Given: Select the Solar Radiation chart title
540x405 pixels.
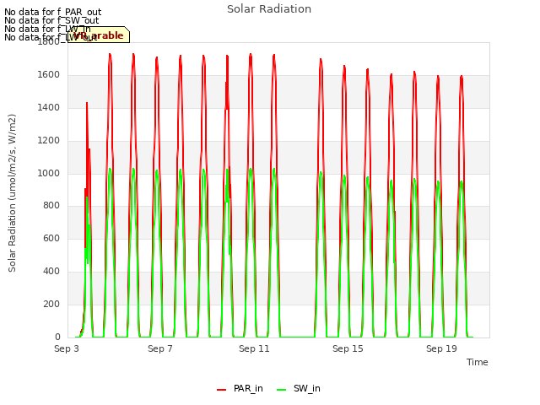Looking at the screenshot, I should (269, 9).
